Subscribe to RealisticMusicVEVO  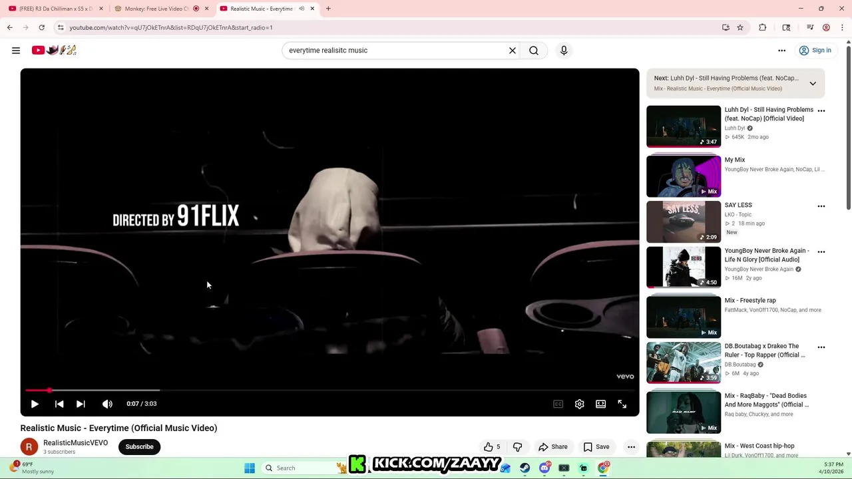click(139, 447)
